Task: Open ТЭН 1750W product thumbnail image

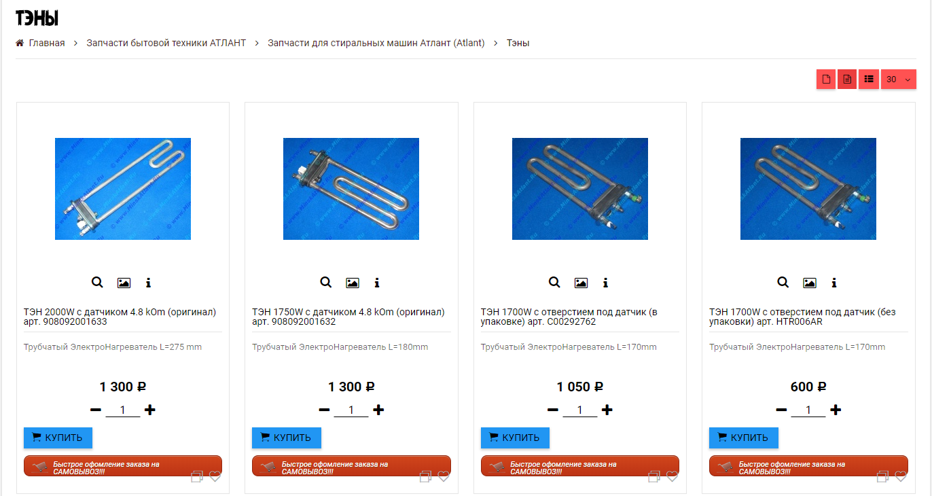Action: [351, 189]
